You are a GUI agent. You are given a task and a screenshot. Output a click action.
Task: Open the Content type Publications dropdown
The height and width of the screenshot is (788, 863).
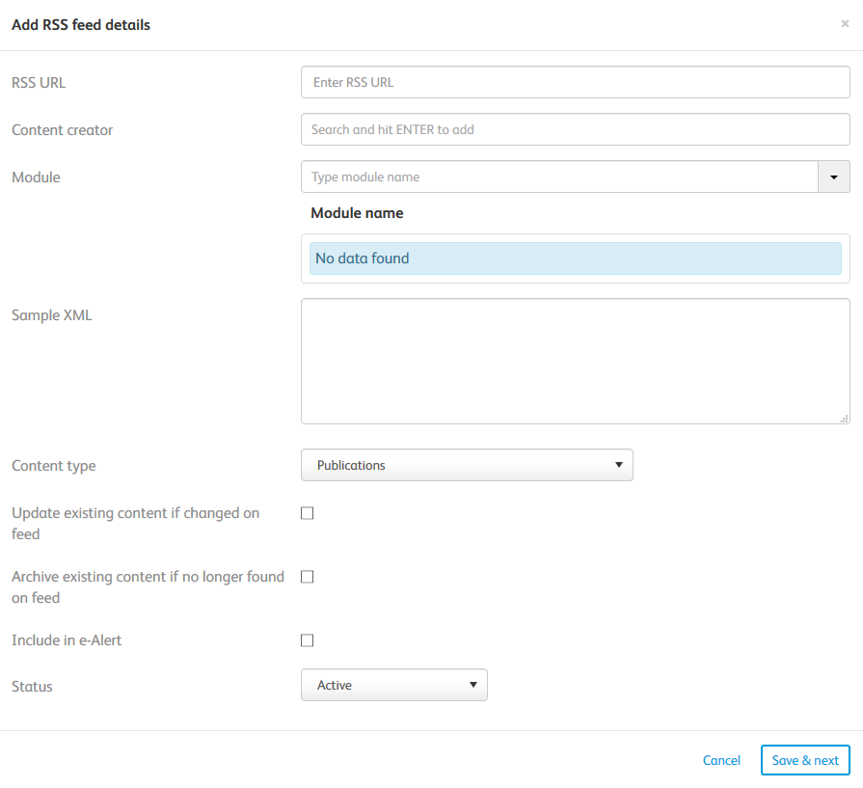[x=467, y=465]
